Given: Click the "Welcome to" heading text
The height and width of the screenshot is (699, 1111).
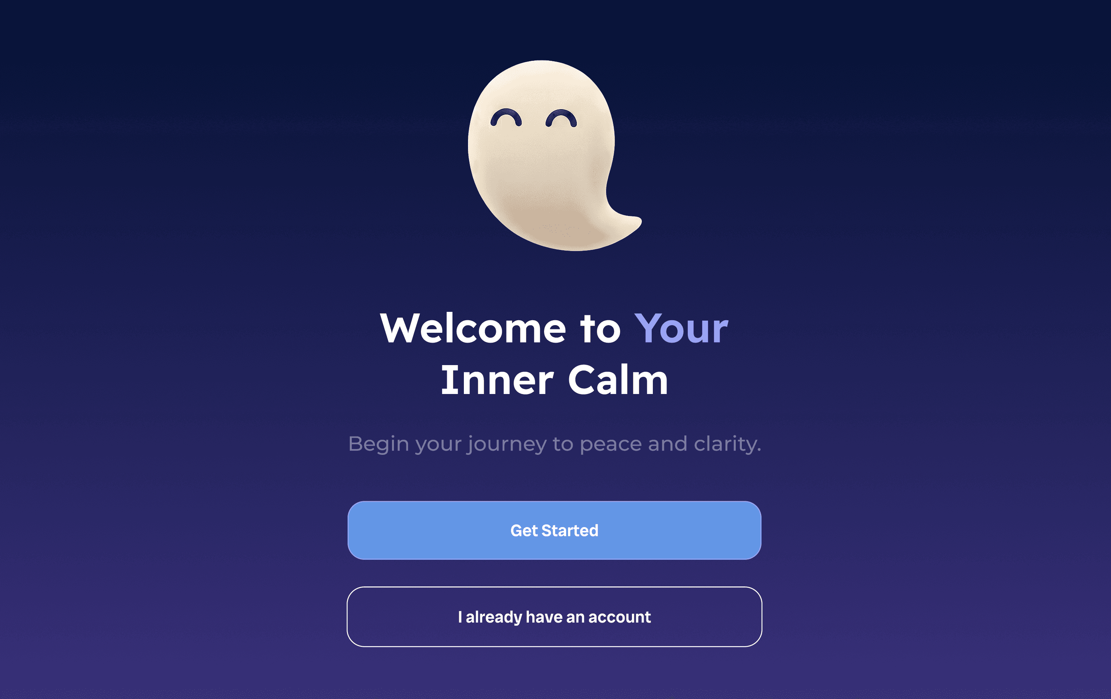Looking at the screenshot, I should (x=501, y=329).
